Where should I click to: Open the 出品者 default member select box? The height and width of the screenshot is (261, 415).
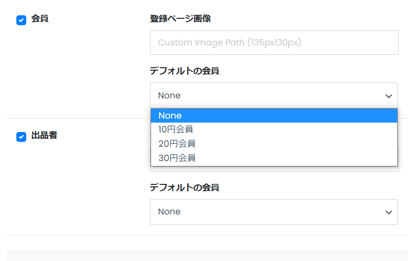point(274,212)
